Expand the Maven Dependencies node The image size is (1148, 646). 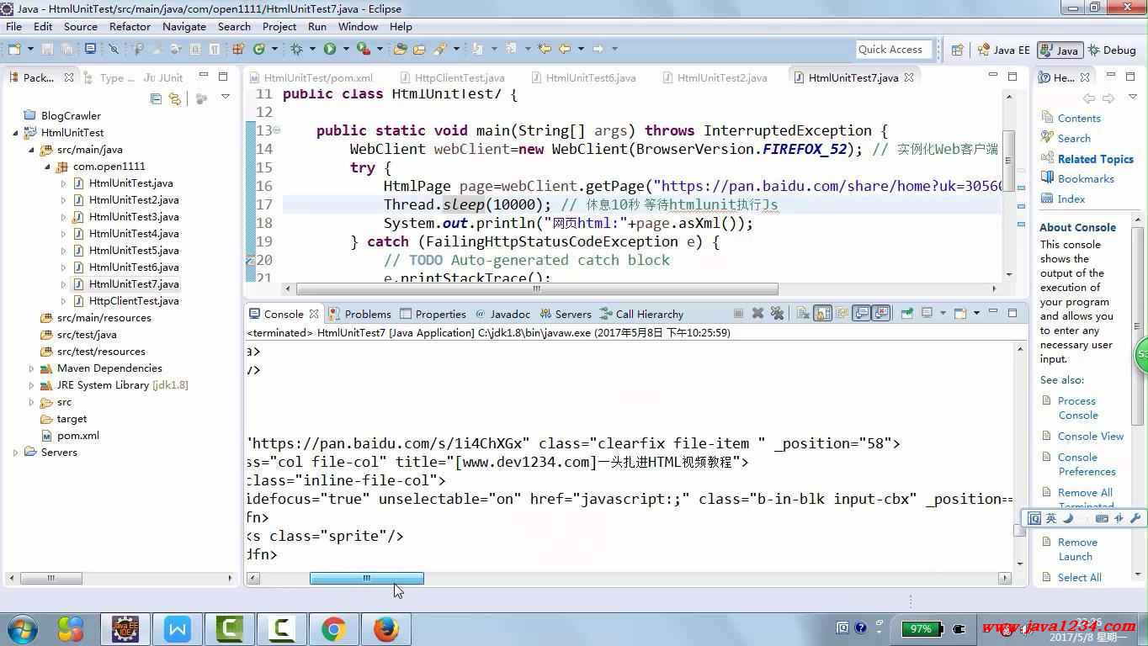tap(31, 368)
